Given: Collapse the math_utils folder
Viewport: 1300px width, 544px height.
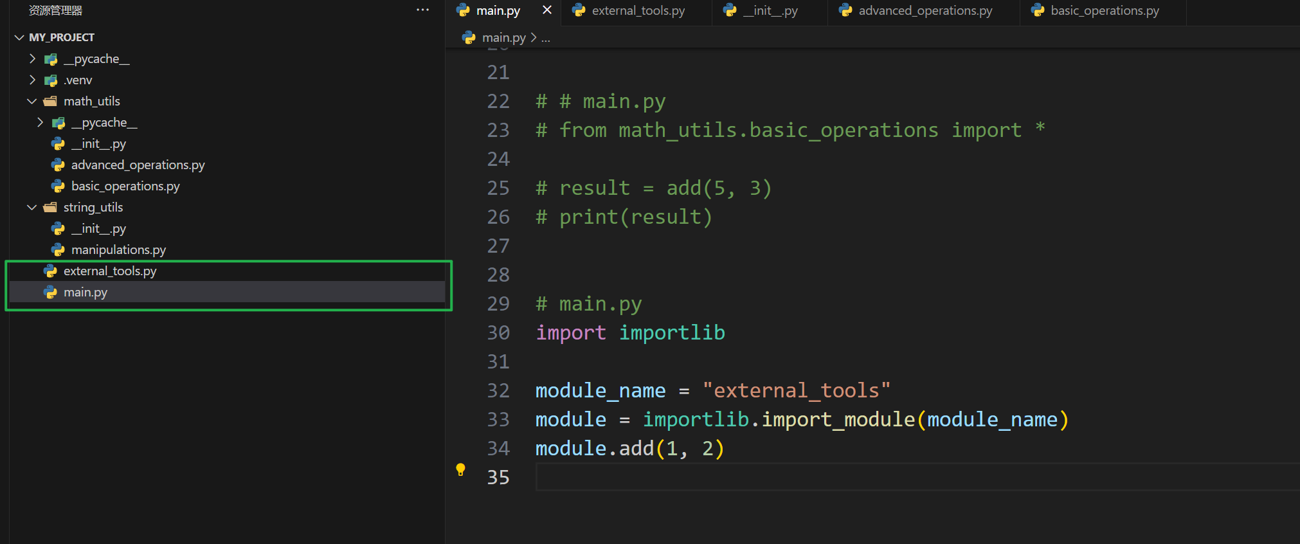Looking at the screenshot, I should pyautogui.click(x=32, y=102).
